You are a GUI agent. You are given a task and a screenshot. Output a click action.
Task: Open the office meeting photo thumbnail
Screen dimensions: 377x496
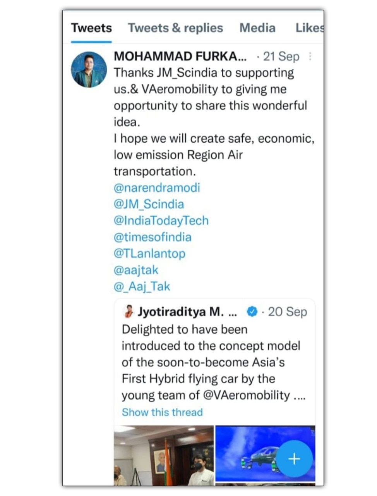164,455
